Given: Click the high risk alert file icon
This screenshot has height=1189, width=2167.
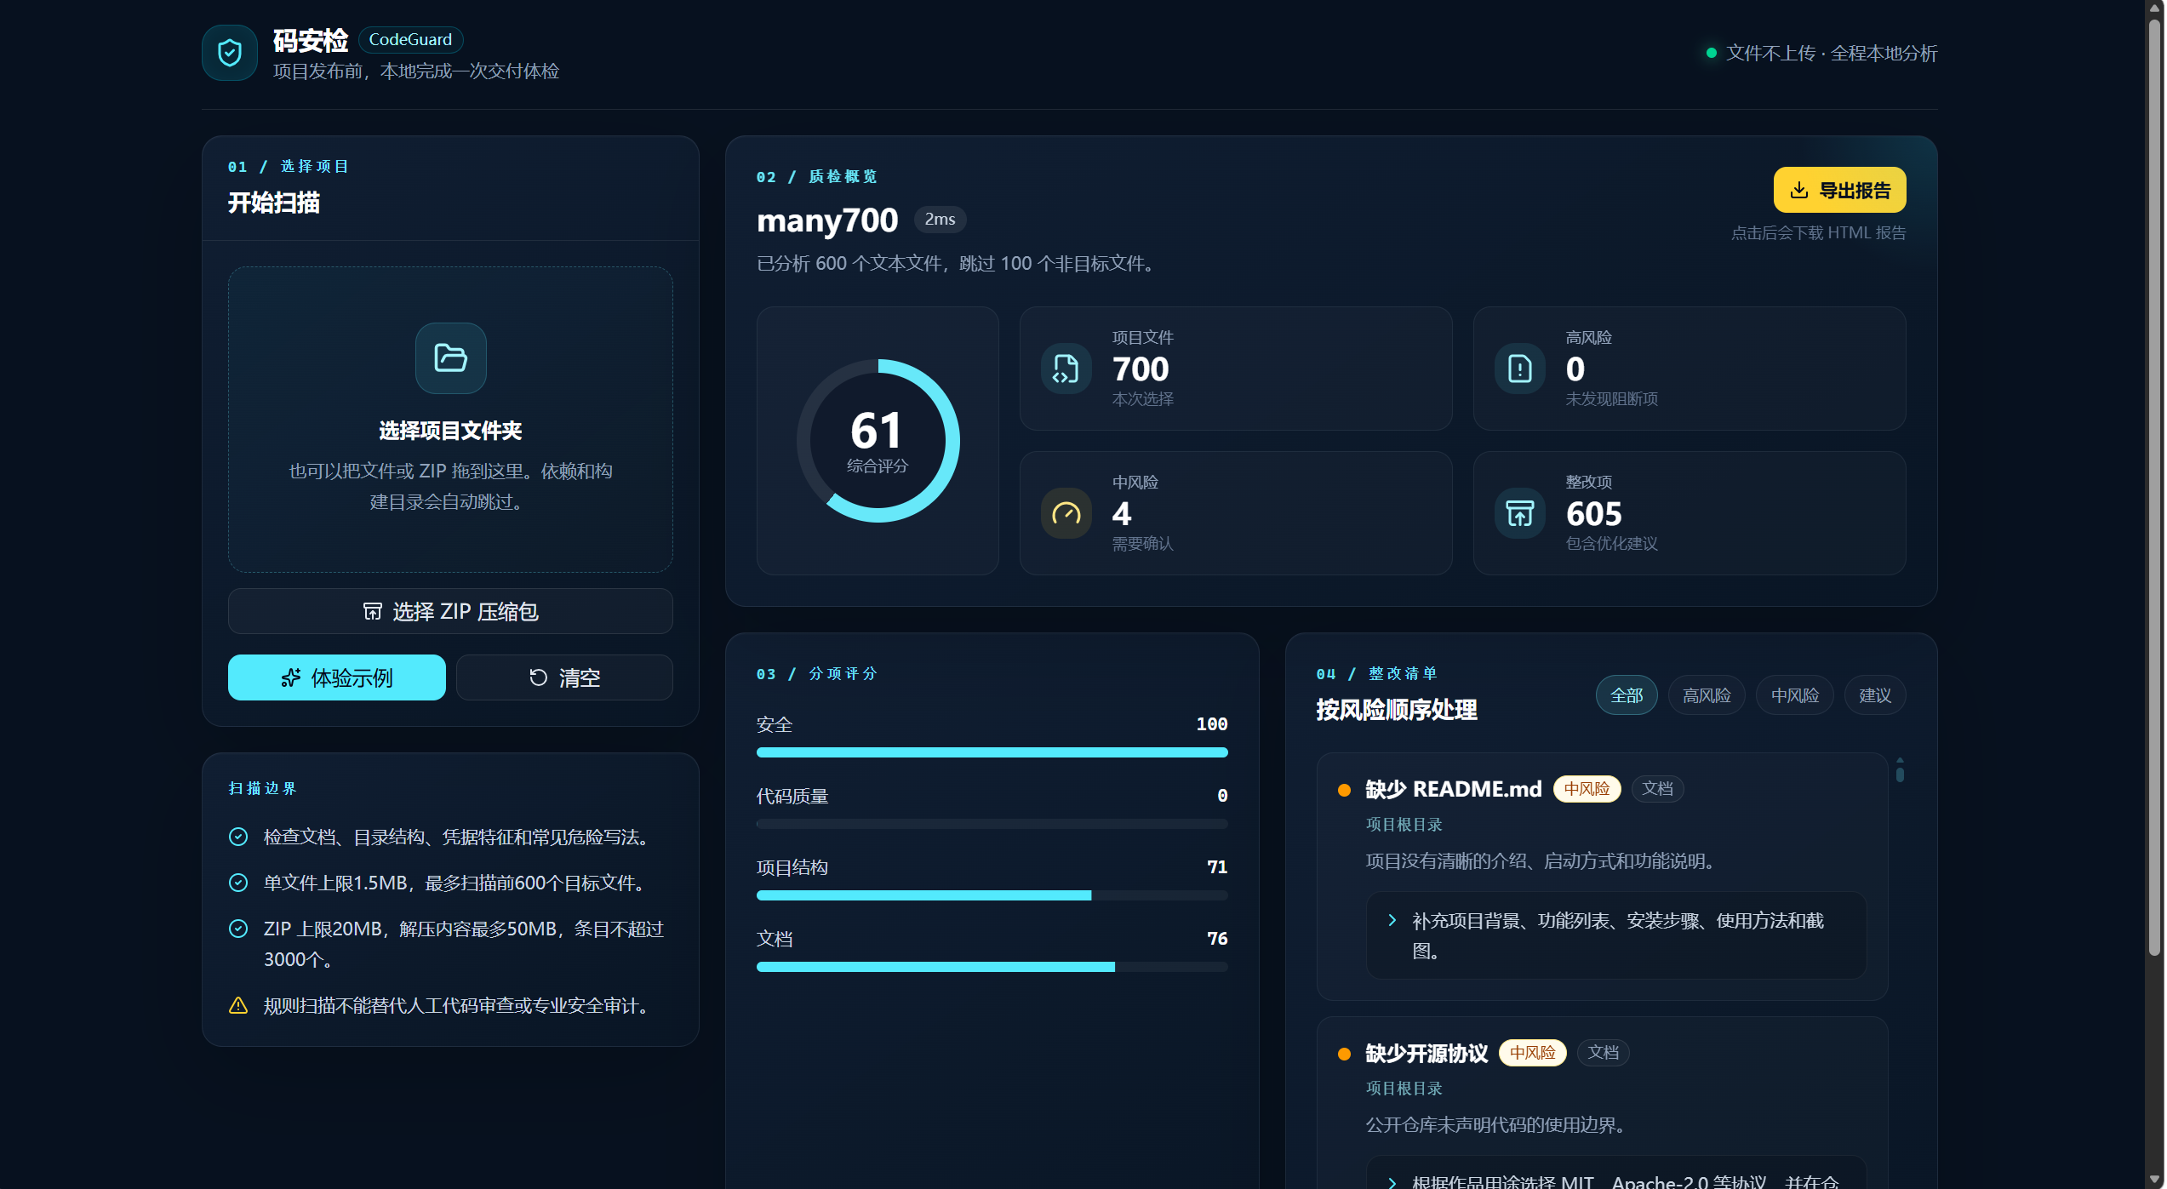Looking at the screenshot, I should pos(1519,369).
